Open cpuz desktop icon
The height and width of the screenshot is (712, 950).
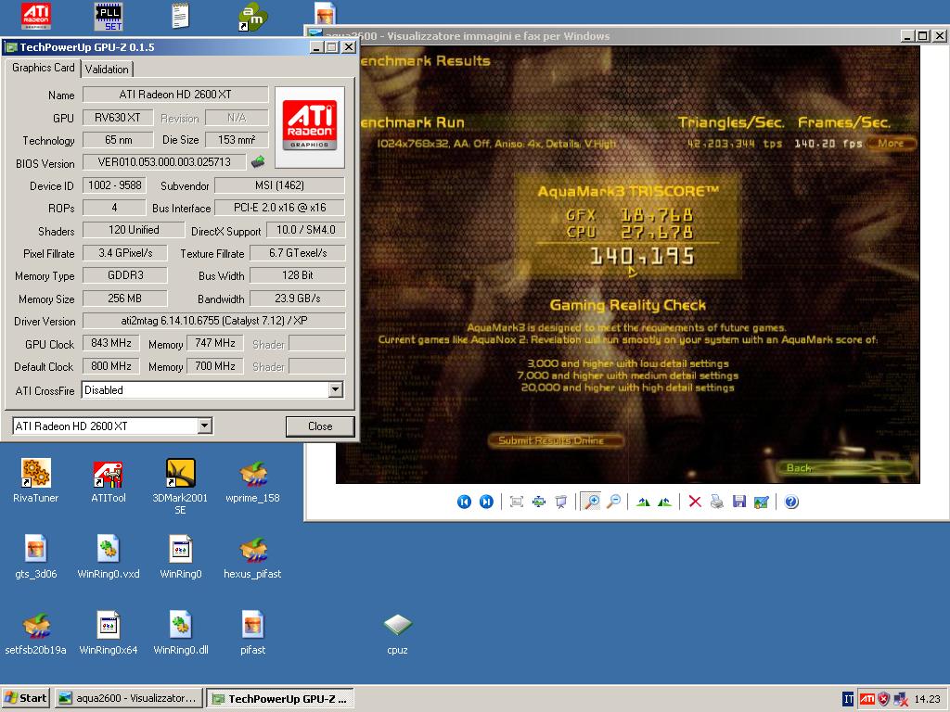(x=397, y=633)
